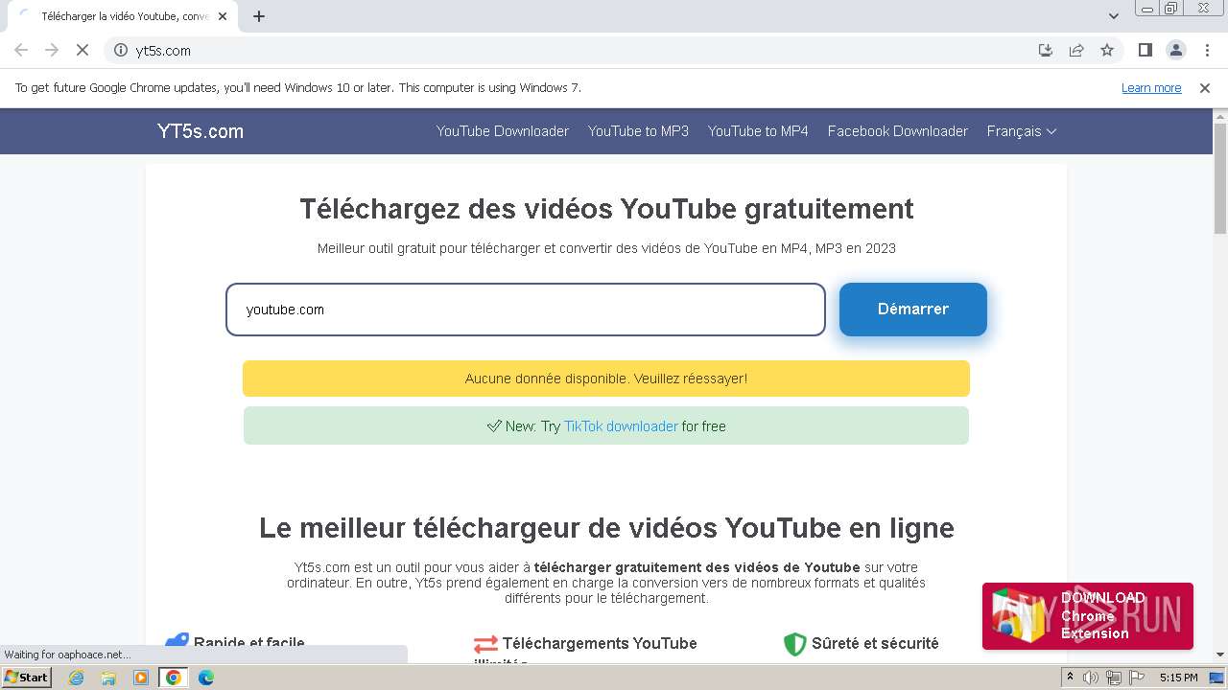Click the Download Chrome Extension banner

[x=1088, y=616]
